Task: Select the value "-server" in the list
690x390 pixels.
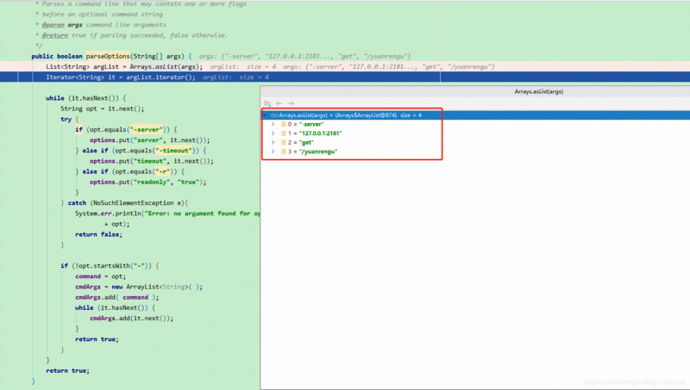Action: (x=311, y=124)
